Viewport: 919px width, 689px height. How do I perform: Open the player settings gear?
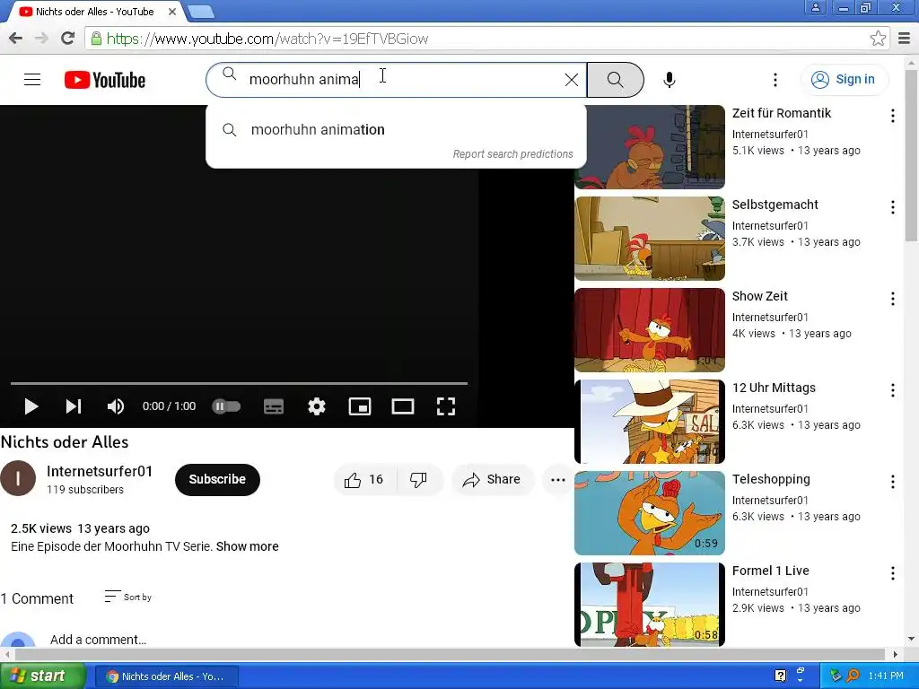[317, 406]
